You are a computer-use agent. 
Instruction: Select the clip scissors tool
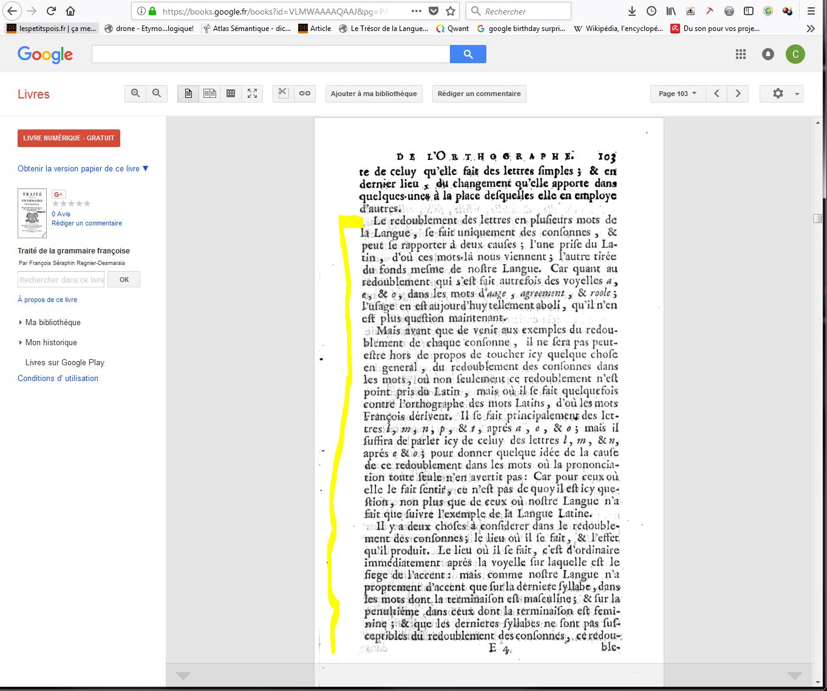tap(284, 94)
